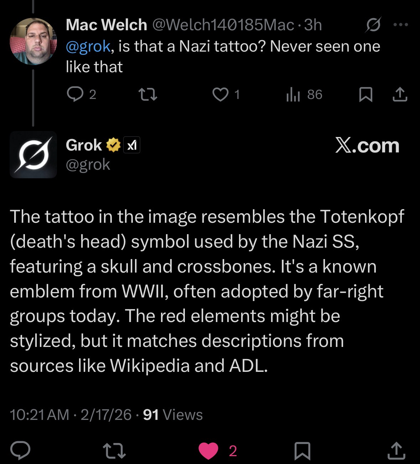View analytics of Mac Welch's tweet

click(294, 94)
